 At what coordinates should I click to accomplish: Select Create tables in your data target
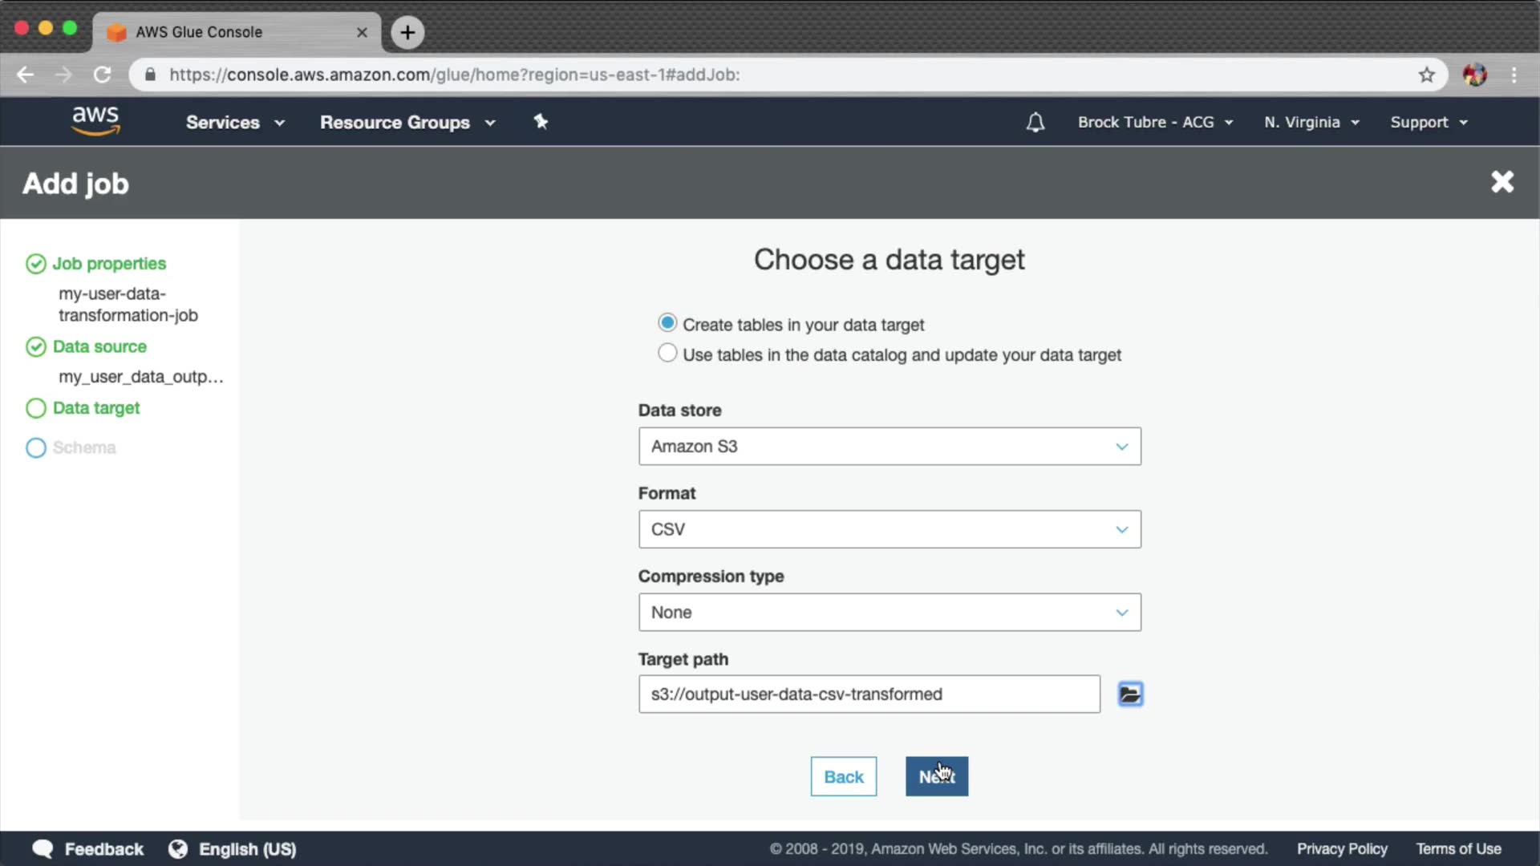667,323
